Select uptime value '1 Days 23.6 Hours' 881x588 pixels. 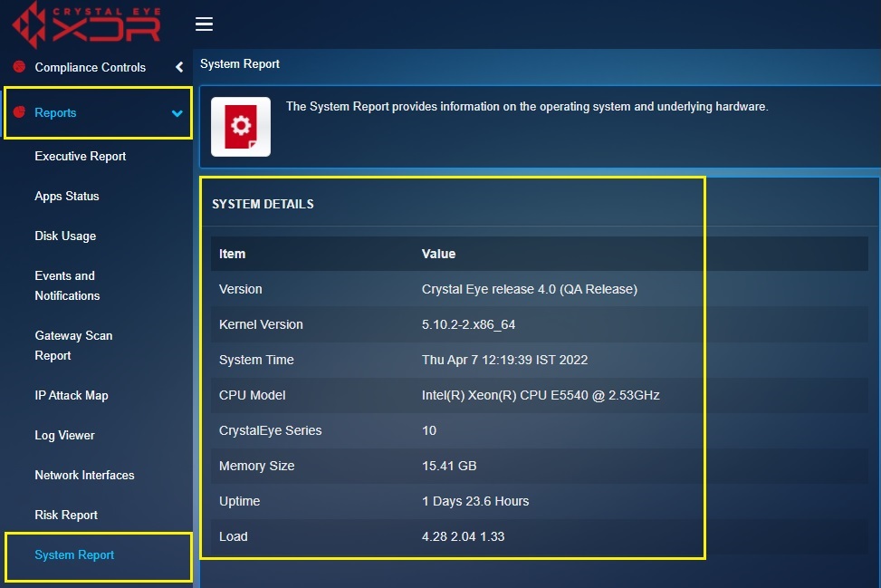(x=475, y=501)
